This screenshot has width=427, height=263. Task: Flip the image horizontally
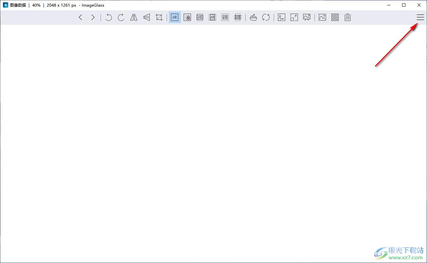tap(134, 18)
